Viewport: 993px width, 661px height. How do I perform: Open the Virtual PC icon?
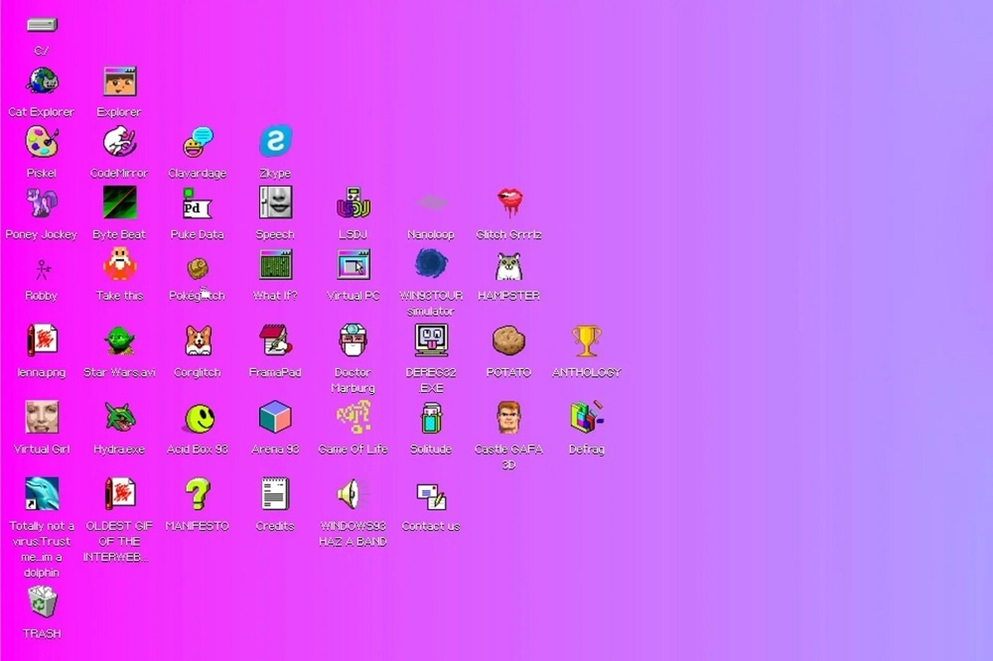coord(353,266)
